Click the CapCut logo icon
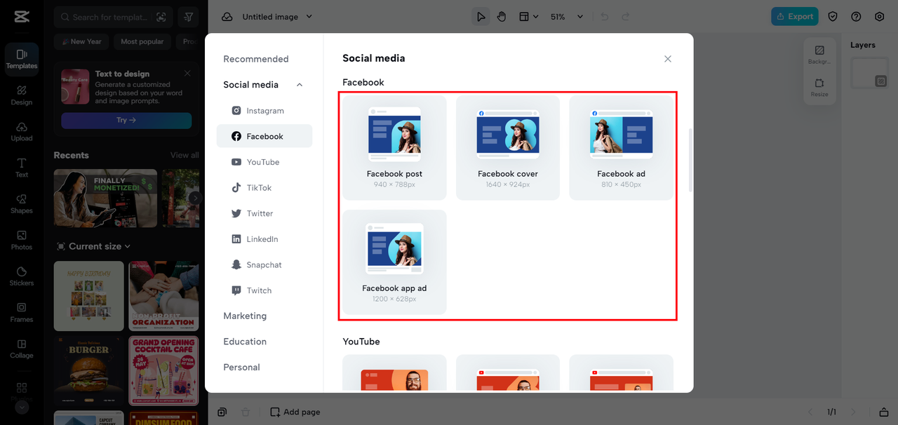 21,17
